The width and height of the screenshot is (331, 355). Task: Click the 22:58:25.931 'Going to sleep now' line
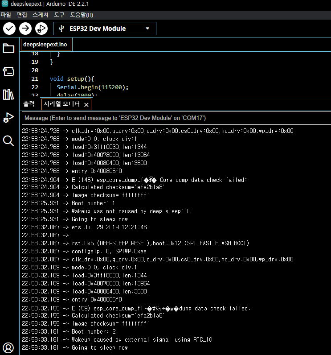pos(75,219)
